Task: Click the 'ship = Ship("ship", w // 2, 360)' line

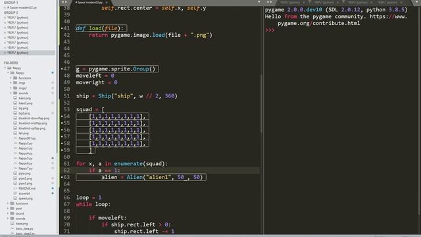Action: point(127,96)
